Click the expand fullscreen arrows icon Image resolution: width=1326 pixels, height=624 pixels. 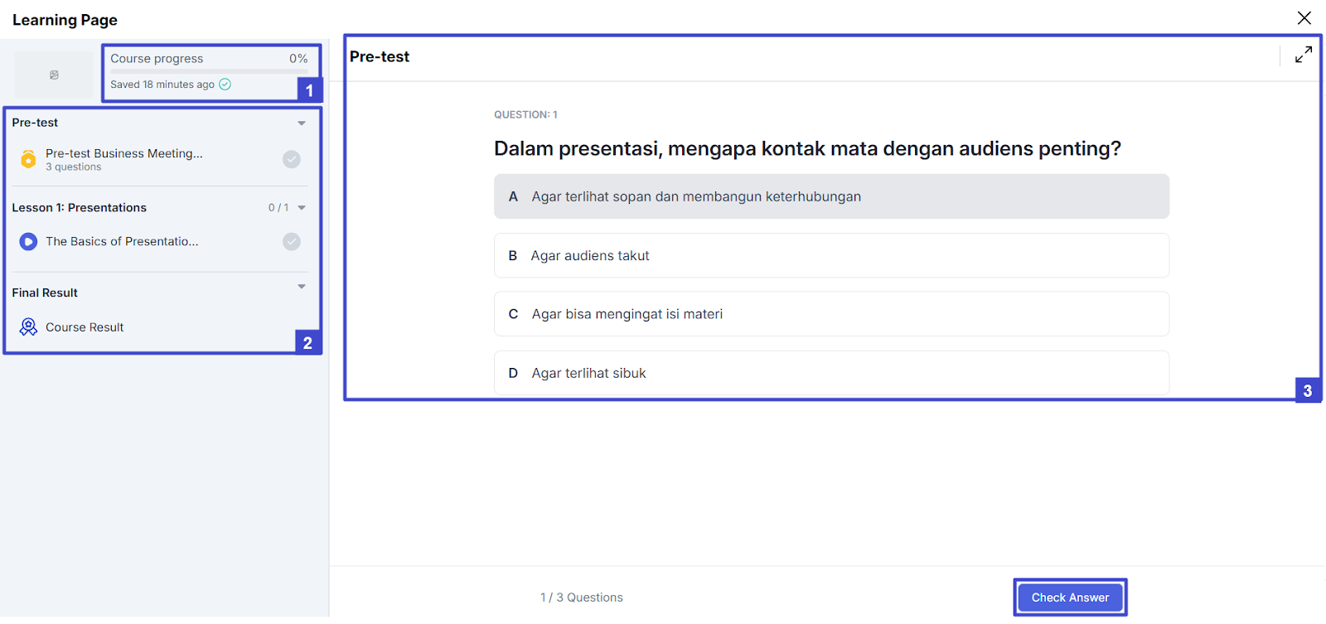(x=1303, y=56)
